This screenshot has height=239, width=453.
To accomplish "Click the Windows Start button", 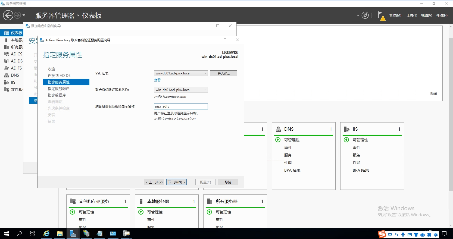I will pyautogui.click(x=7, y=234).
